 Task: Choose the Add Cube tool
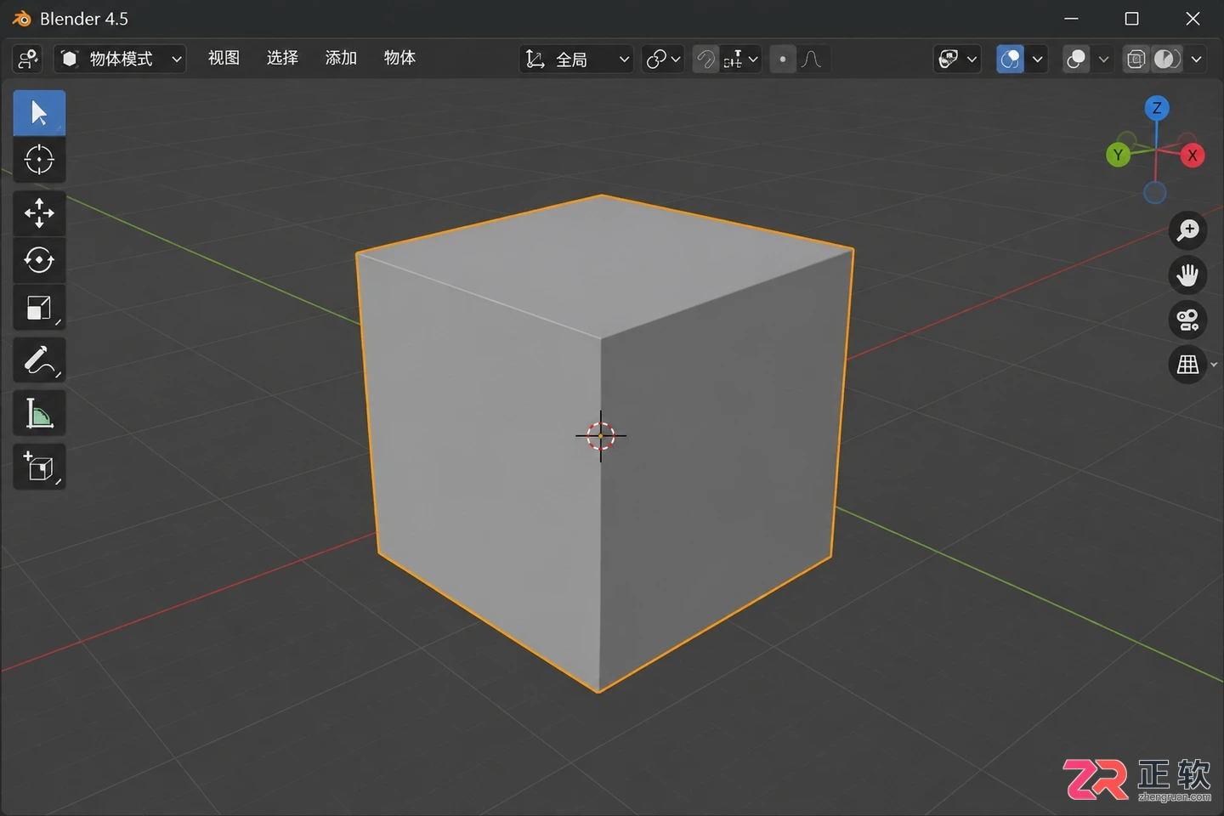coord(39,467)
